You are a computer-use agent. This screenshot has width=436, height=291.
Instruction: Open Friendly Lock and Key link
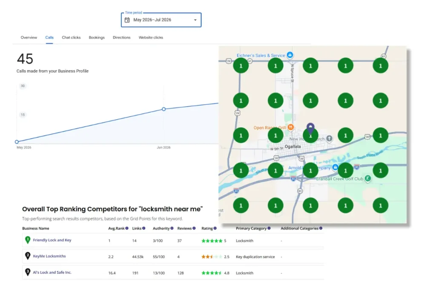52,240
